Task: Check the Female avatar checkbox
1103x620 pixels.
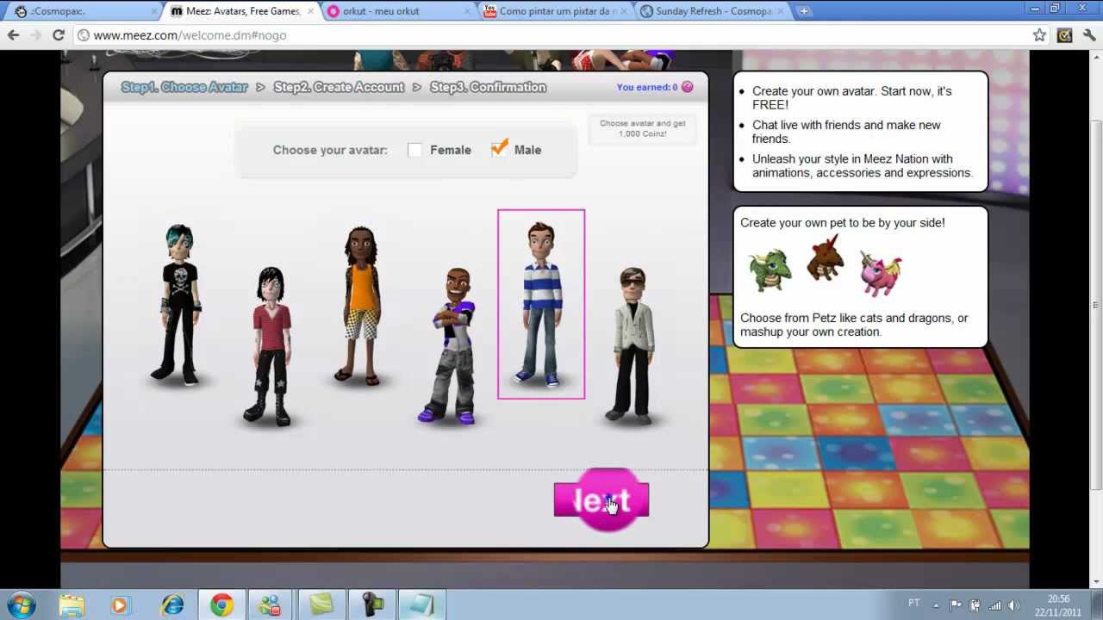Action: pyautogui.click(x=414, y=150)
